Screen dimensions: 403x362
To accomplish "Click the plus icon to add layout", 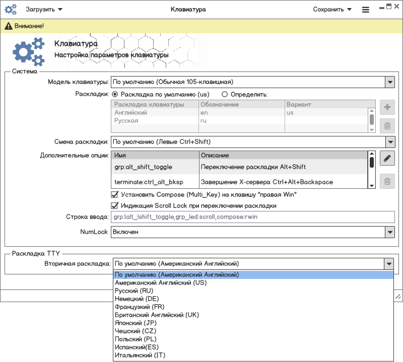I will [x=387, y=107].
